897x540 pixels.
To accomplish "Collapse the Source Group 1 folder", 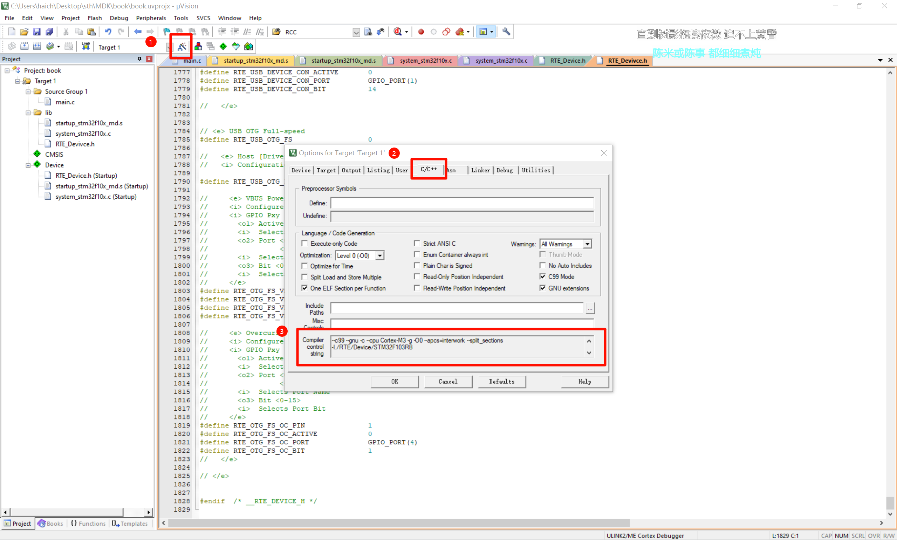I will [28, 92].
